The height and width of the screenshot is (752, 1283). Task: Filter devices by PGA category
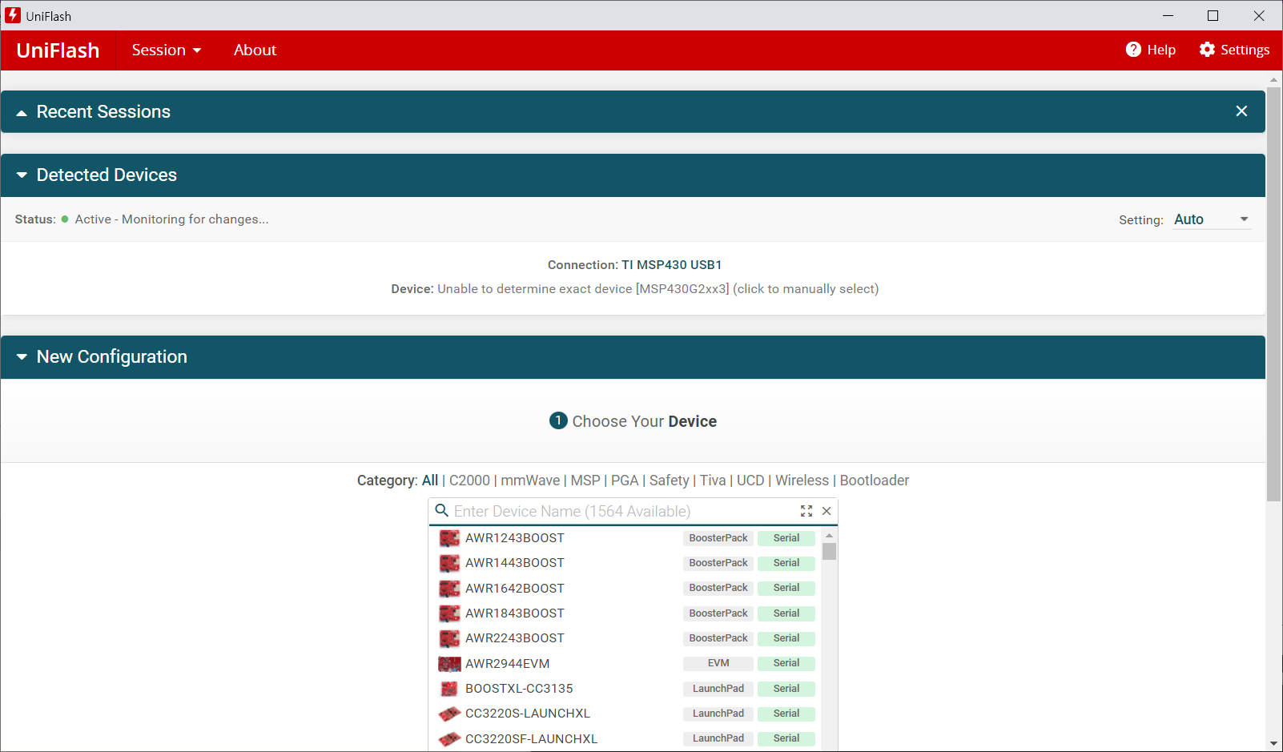coord(625,481)
